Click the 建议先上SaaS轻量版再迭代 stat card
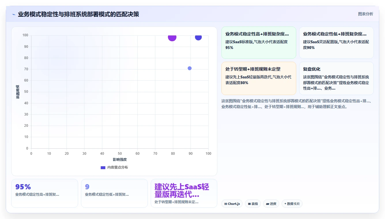This screenshot has width=385, height=219. pyautogui.click(x=184, y=193)
